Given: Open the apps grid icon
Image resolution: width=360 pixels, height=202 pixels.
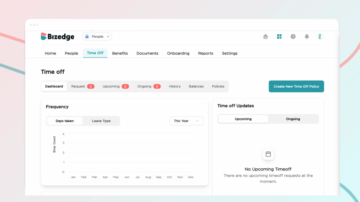Looking at the screenshot, I should pyautogui.click(x=279, y=36).
